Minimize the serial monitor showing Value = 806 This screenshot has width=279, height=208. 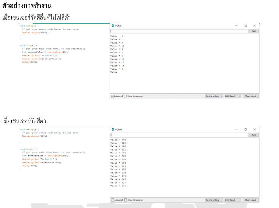[x=236, y=129]
